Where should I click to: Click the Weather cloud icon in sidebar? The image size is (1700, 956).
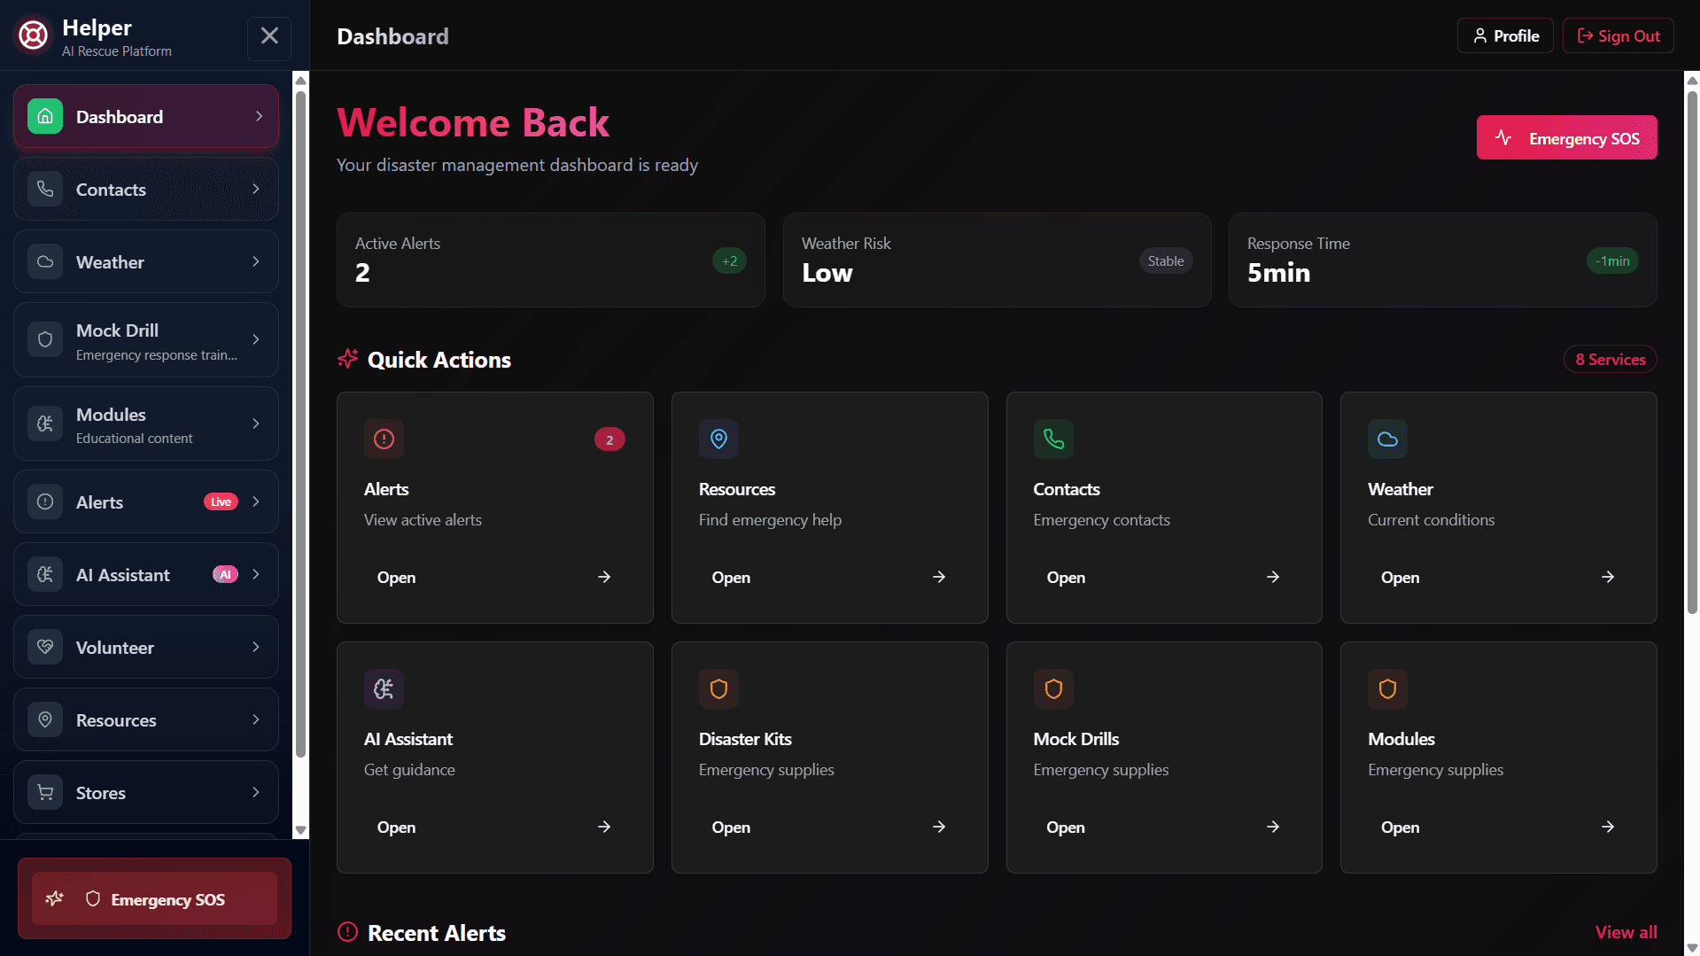45,261
